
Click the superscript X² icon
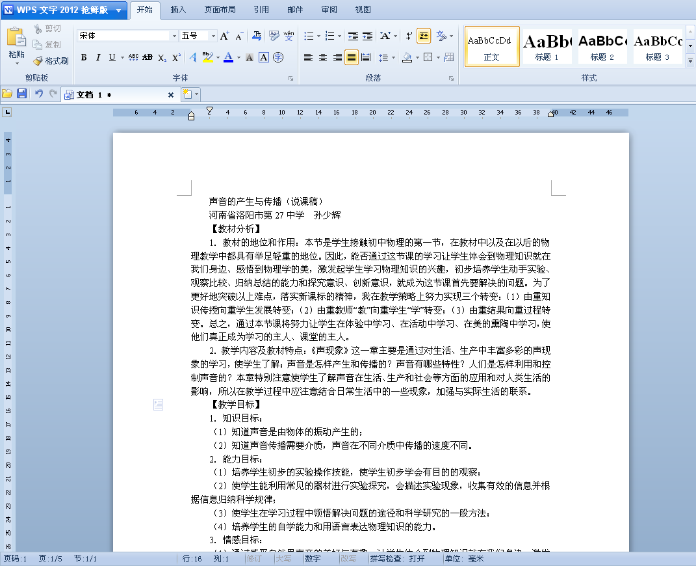(176, 58)
